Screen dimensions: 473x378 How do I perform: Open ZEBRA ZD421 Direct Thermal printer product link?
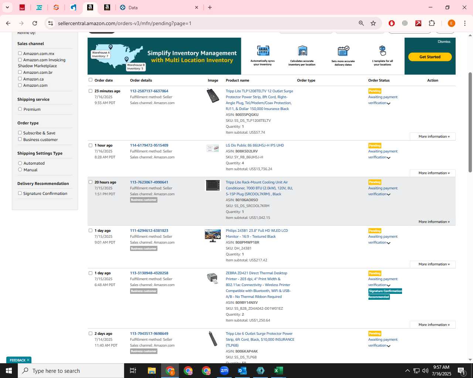click(258, 285)
